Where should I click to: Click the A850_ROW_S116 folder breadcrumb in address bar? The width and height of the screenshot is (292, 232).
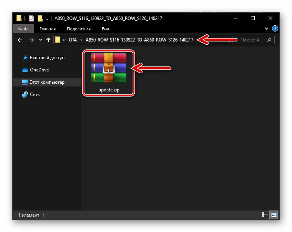(x=139, y=40)
